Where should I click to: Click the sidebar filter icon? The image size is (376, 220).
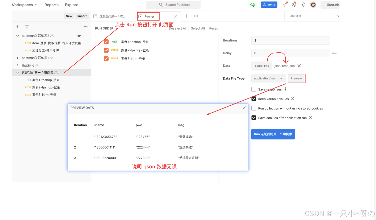point(27,27)
